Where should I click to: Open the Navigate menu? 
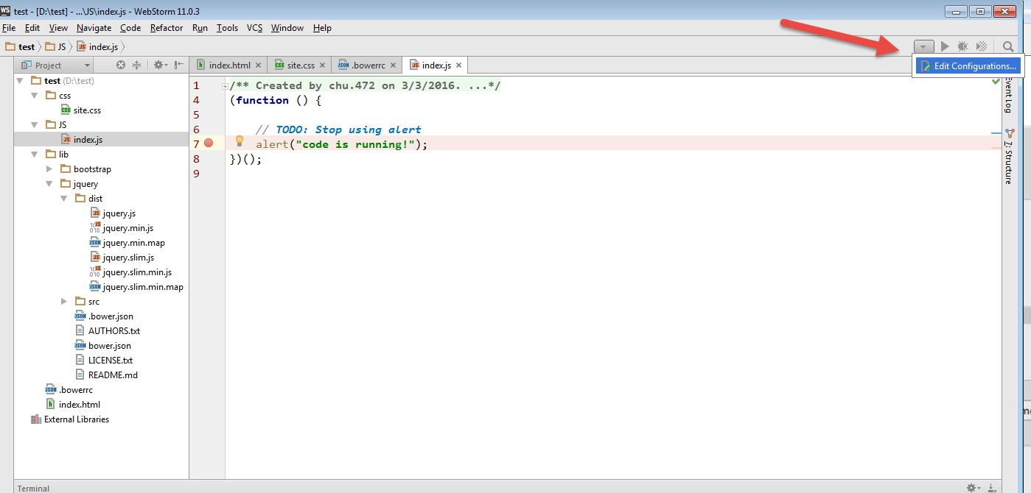[94, 28]
